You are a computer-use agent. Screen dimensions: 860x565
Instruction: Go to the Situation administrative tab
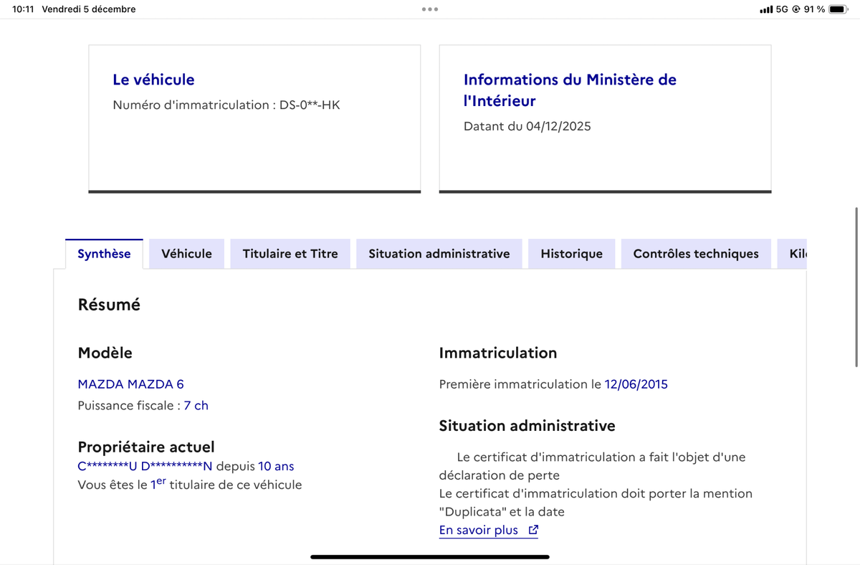[439, 254]
